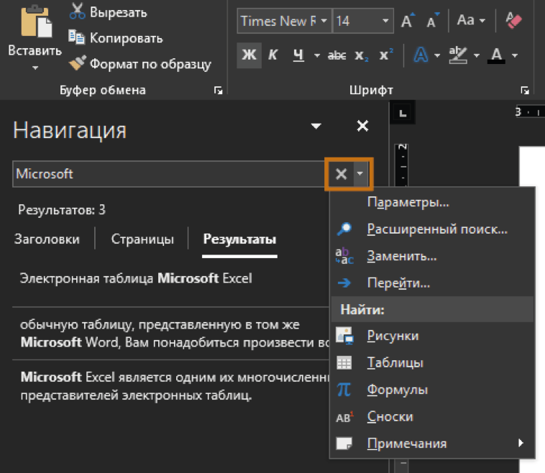Click the decrease font size icon
The height and width of the screenshot is (473, 545).
pyautogui.click(x=432, y=21)
